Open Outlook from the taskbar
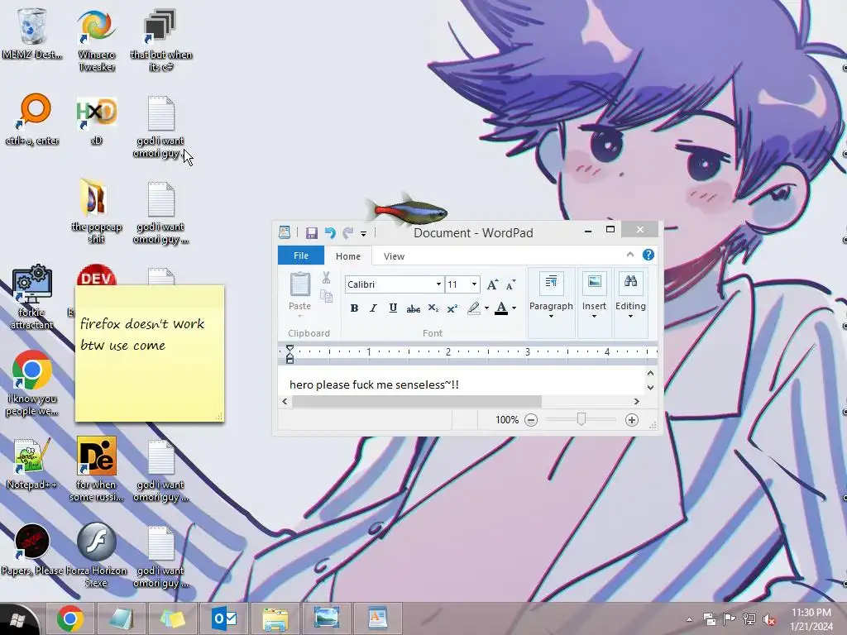 tap(224, 618)
